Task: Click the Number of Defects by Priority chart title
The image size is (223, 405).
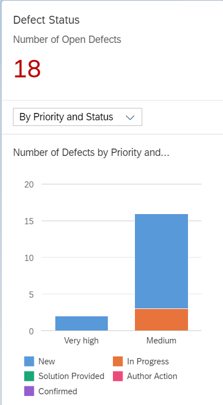Action: point(91,153)
